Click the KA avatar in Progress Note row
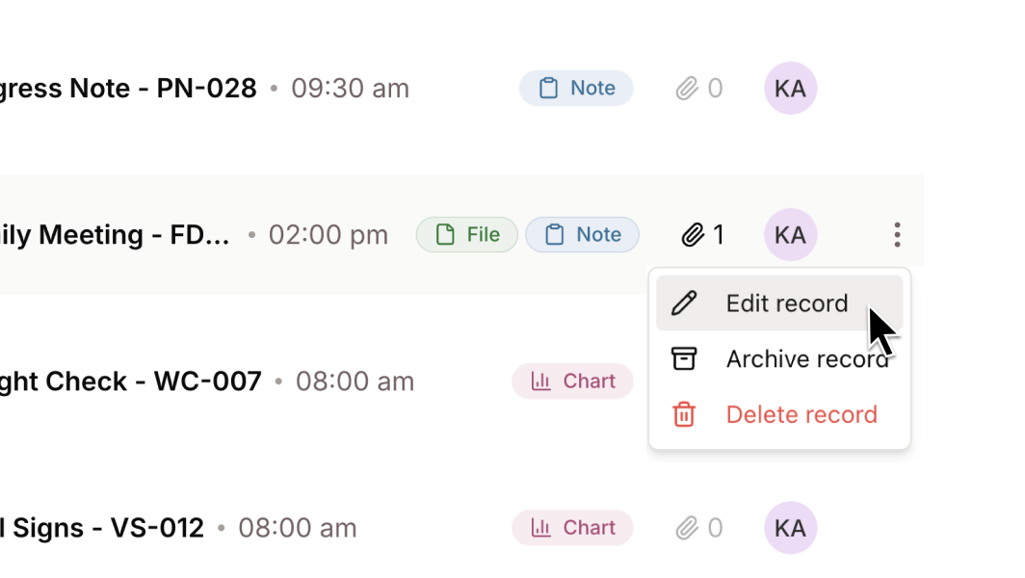Screen dimensions: 1025x578 [x=790, y=89]
